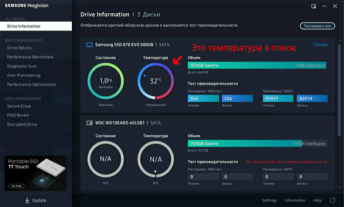Viewport: 344px width, 207px height.
Task: Click the drive list vertical scrollbar
Action: pyautogui.click(x=340, y=90)
